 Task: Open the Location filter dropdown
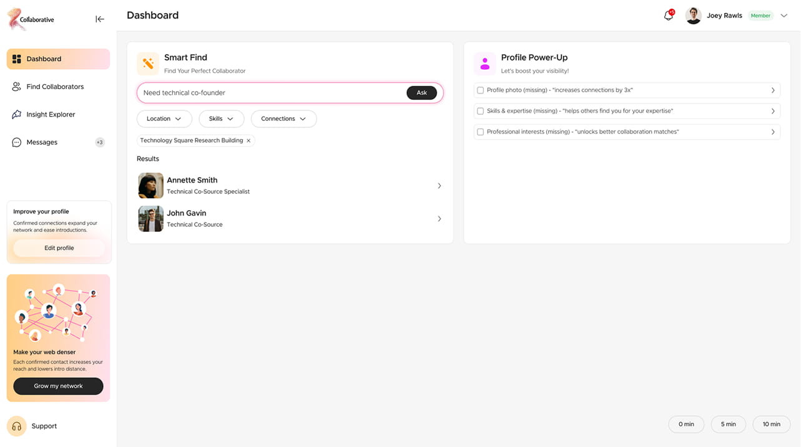coord(164,118)
